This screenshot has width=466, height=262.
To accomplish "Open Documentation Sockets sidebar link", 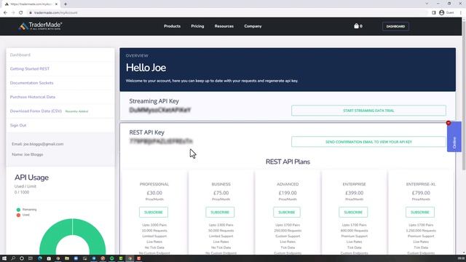I will click(x=32, y=83).
